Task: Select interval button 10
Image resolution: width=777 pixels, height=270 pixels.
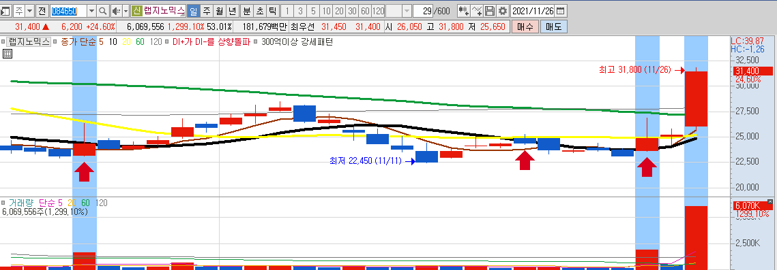Action: tap(326, 10)
